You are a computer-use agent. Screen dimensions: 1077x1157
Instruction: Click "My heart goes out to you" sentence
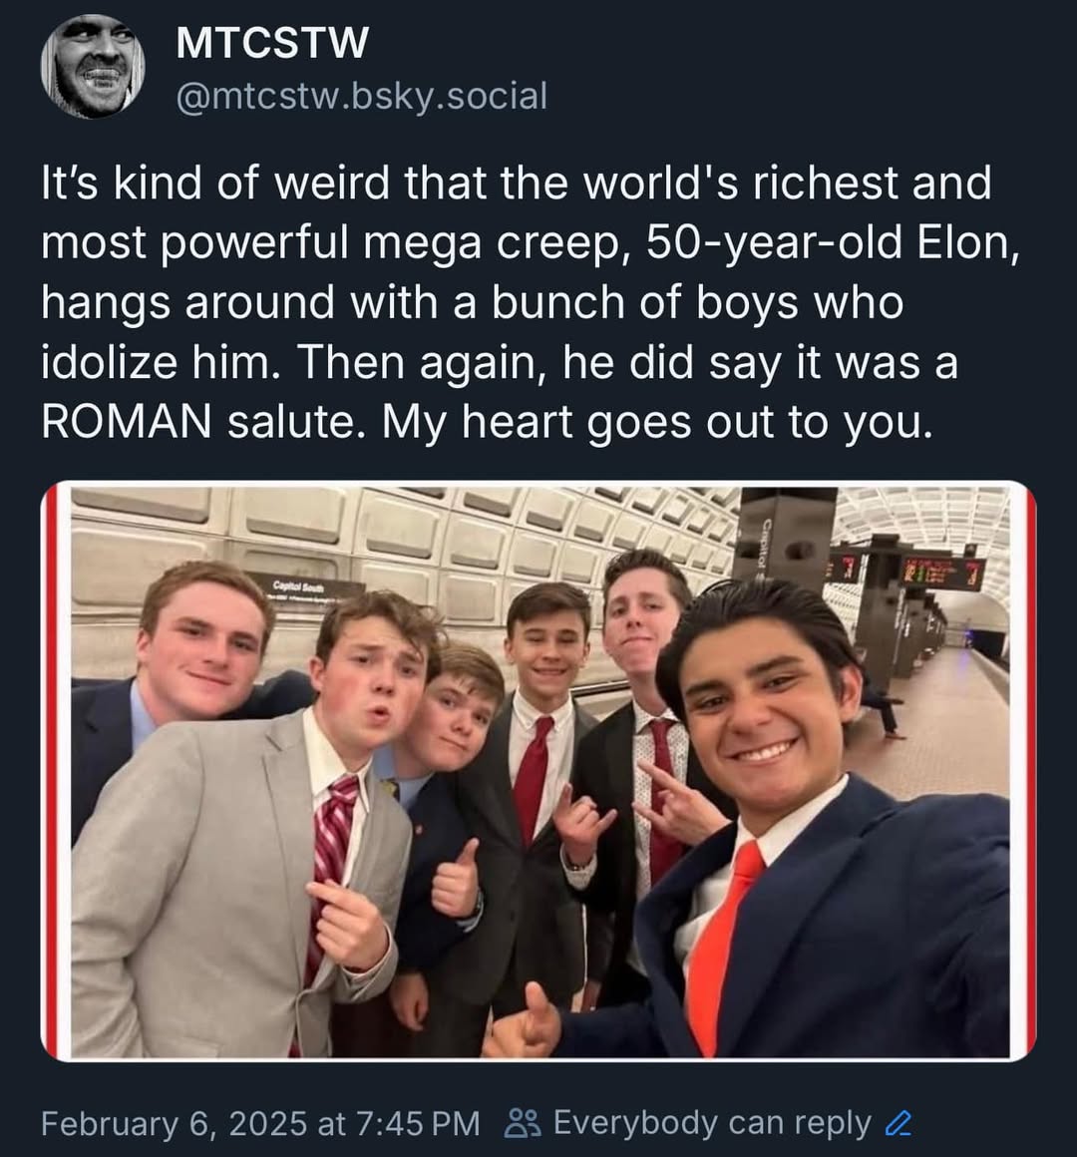658,422
